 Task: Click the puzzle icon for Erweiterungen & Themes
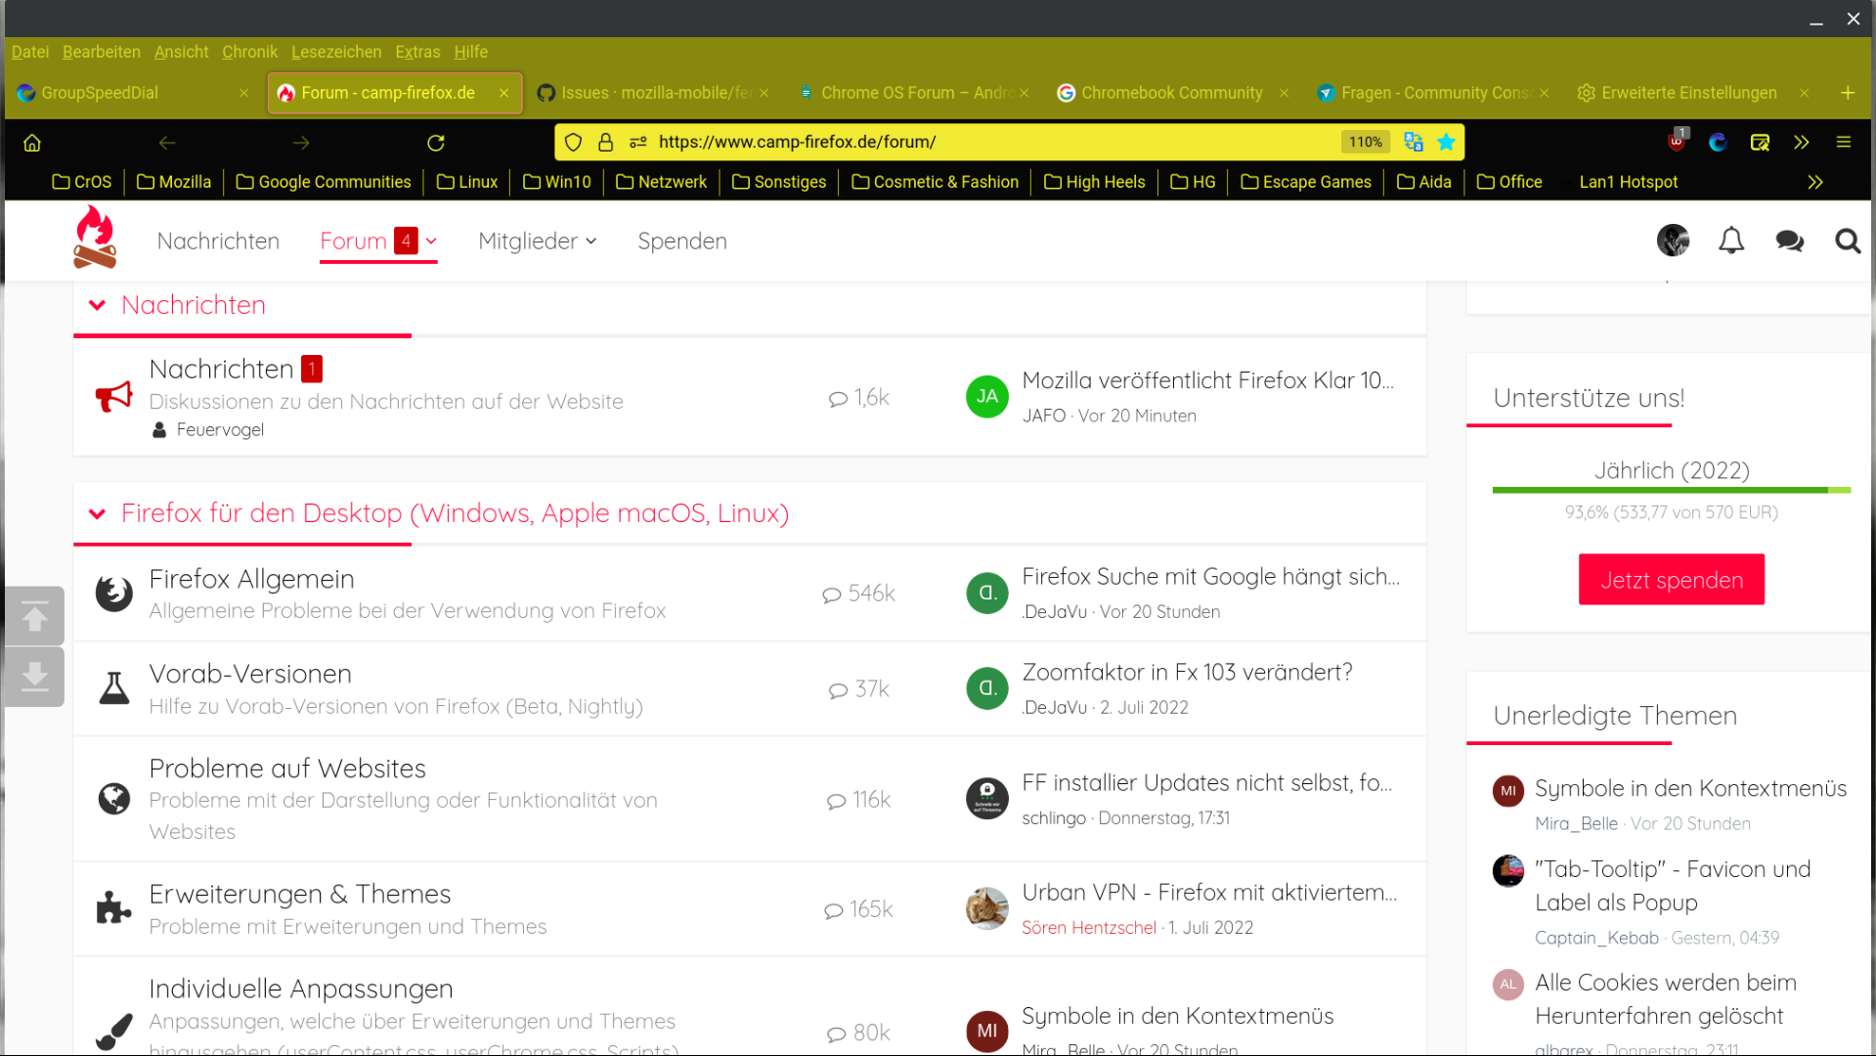tap(114, 908)
